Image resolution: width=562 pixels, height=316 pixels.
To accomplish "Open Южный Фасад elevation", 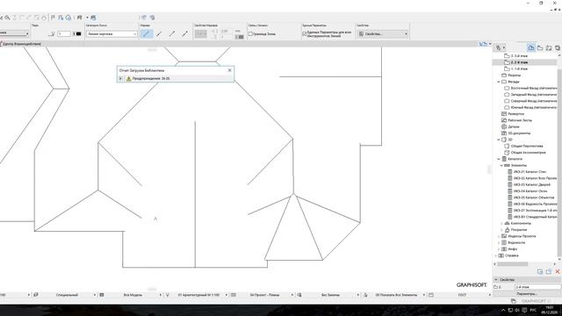I will tap(534, 107).
